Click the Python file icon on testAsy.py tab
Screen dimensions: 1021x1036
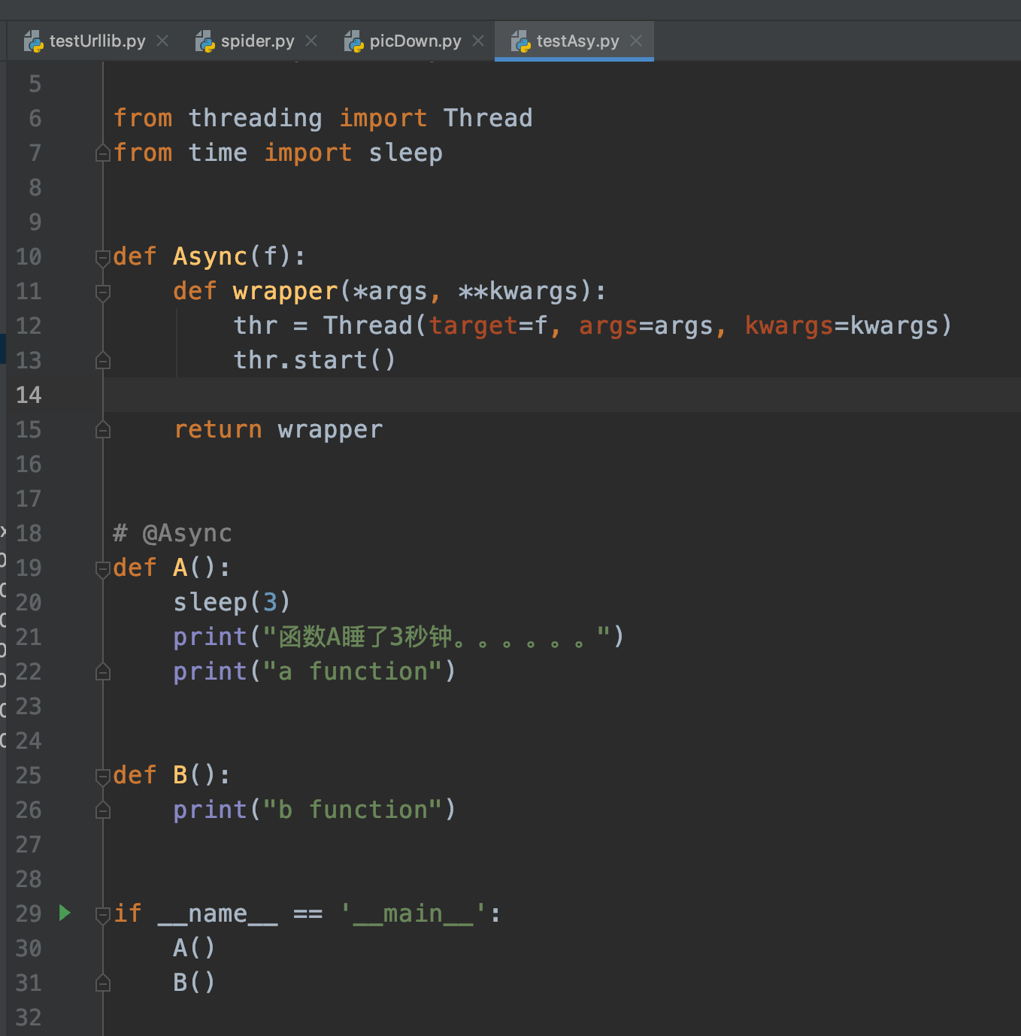(x=521, y=41)
